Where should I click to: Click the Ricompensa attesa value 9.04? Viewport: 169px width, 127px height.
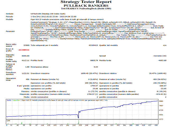(96, 67)
